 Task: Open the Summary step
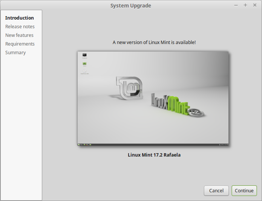click(x=15, y=53)
